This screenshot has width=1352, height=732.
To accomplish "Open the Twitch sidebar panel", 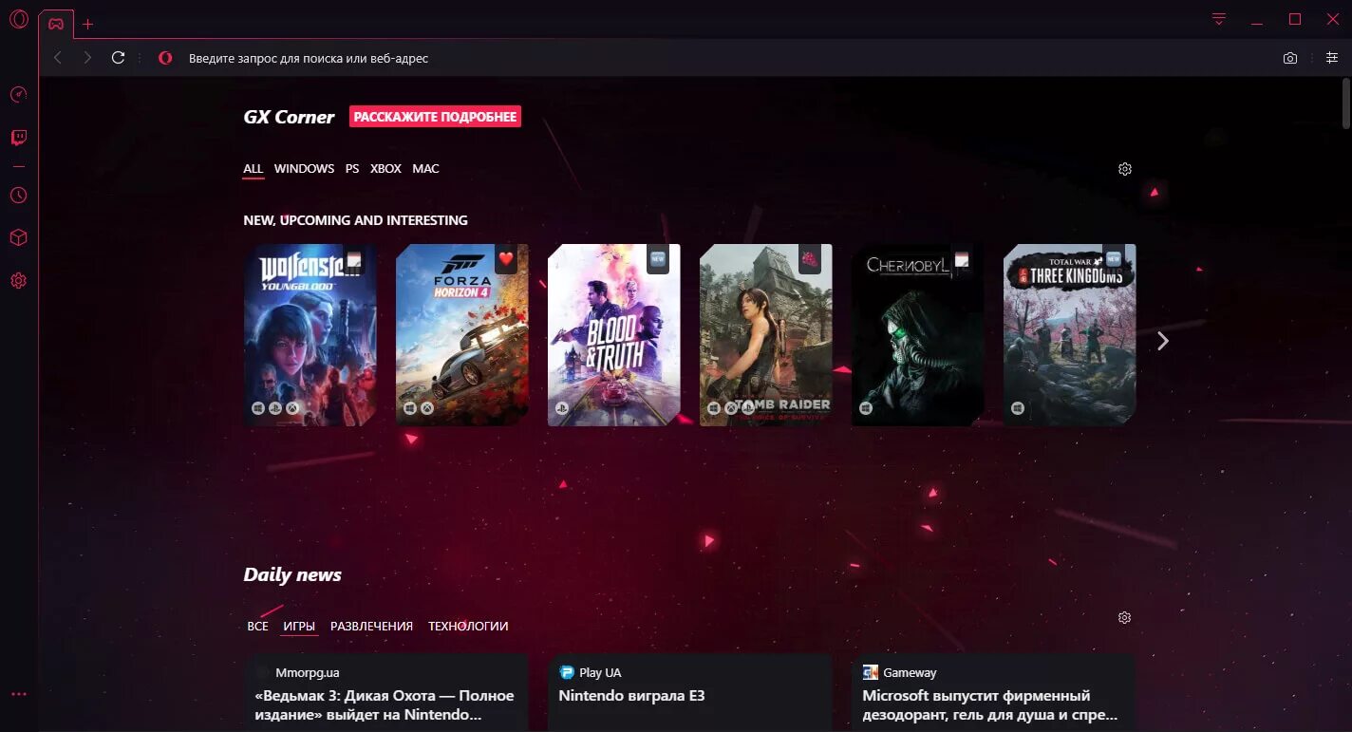I will (19, 138).
